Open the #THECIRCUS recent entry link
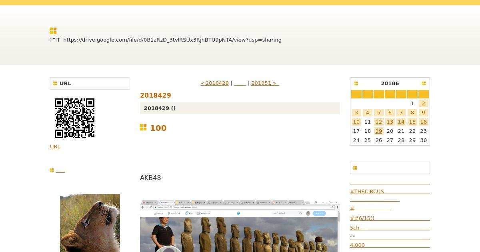 click(x=390, y=192)
